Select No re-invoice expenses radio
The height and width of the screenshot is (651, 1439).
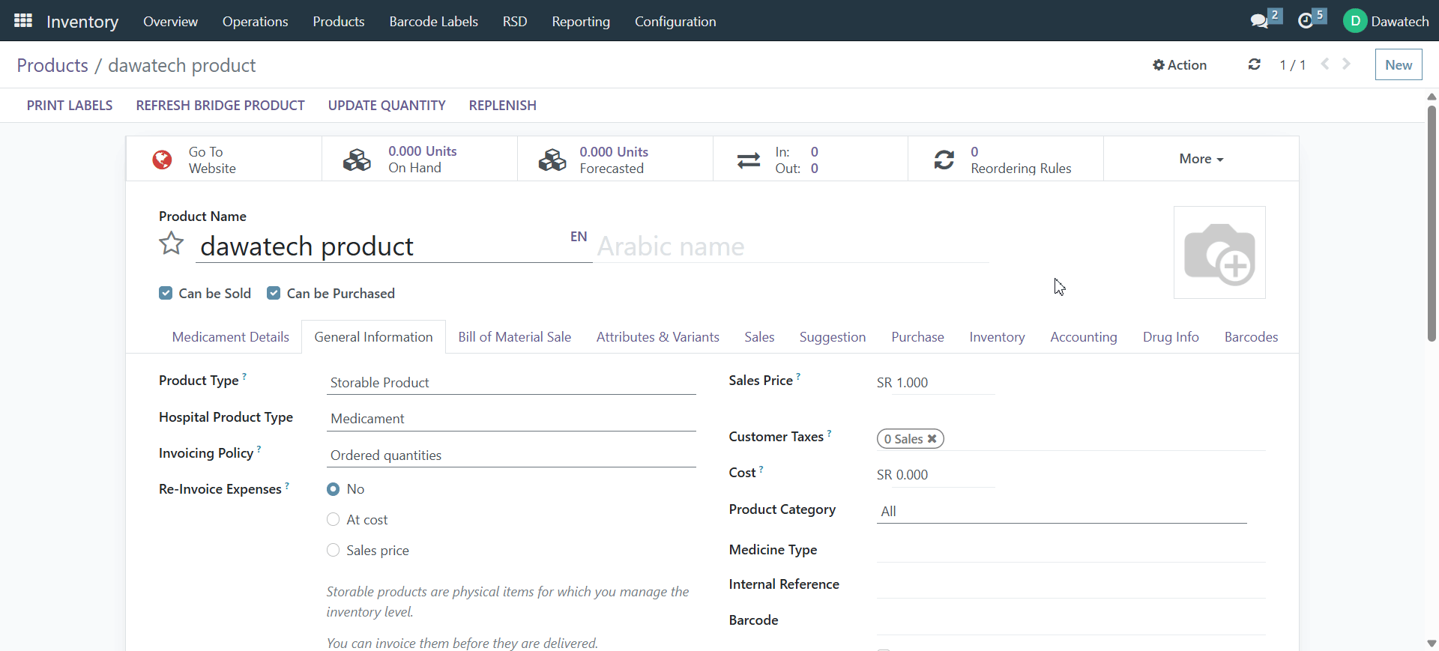click(x=334, y=489)
